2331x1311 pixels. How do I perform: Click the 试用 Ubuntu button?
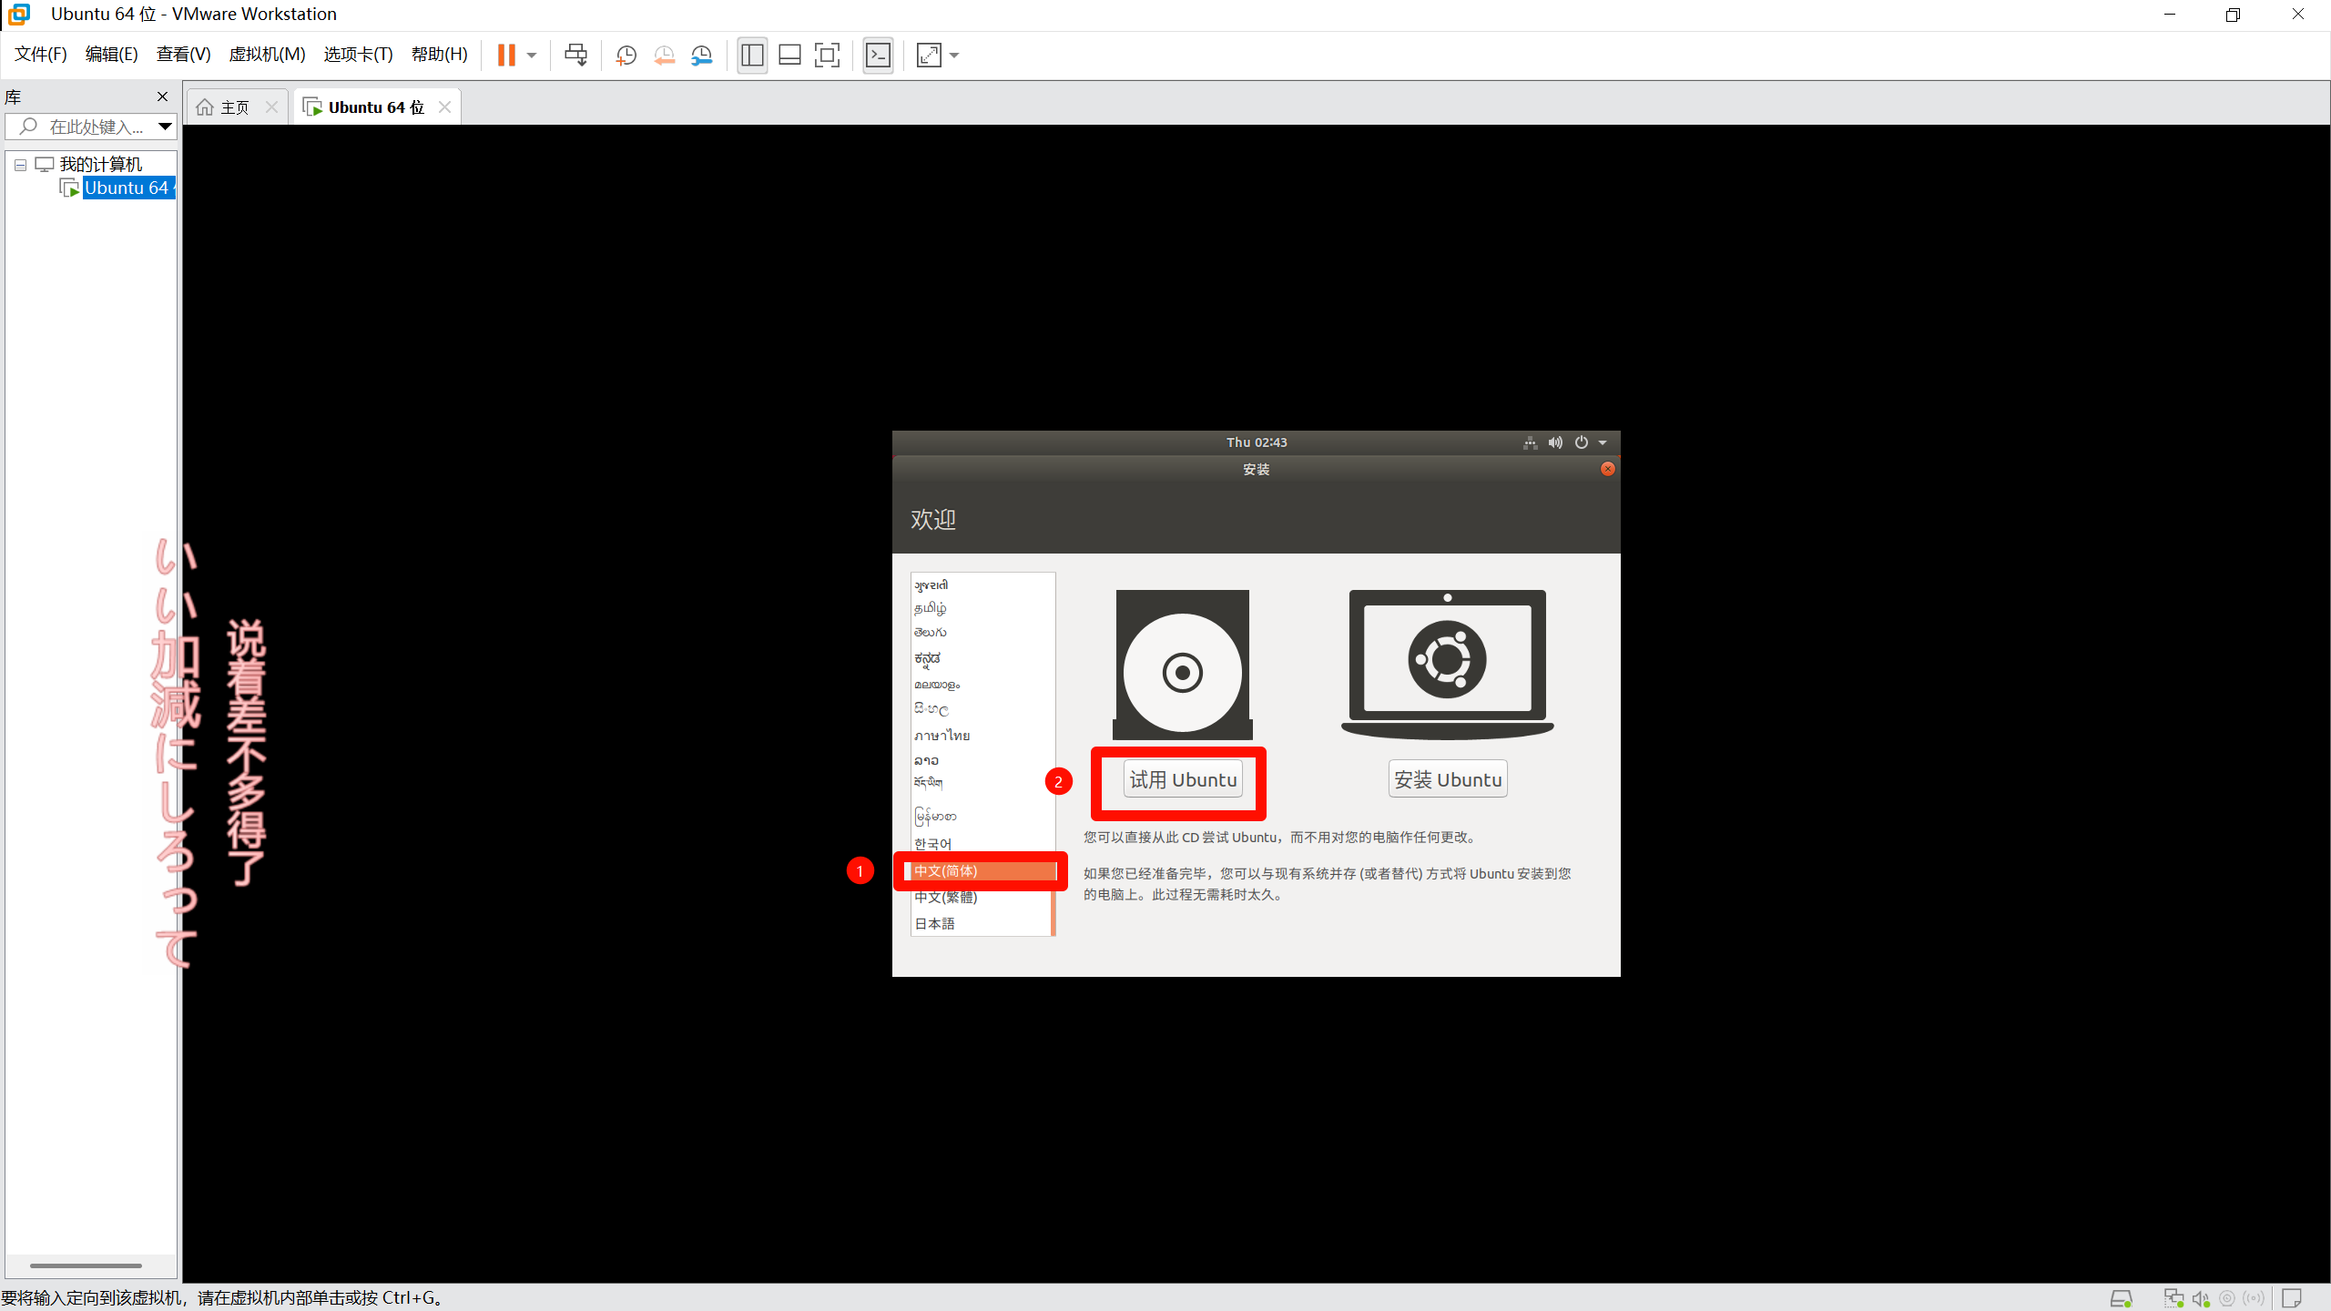[x=1183, y=780]
